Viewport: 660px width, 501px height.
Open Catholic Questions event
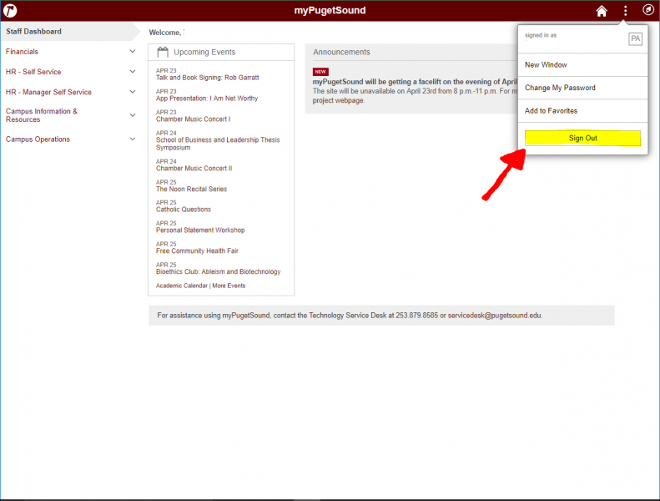click(183, 210)
